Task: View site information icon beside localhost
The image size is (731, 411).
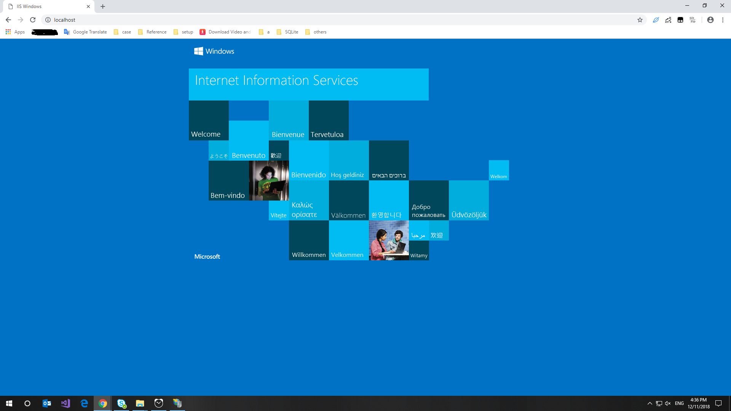Action: tap(48, 20)
